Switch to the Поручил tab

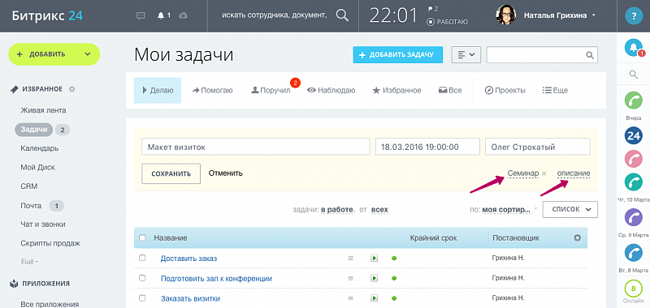point(271,90)
